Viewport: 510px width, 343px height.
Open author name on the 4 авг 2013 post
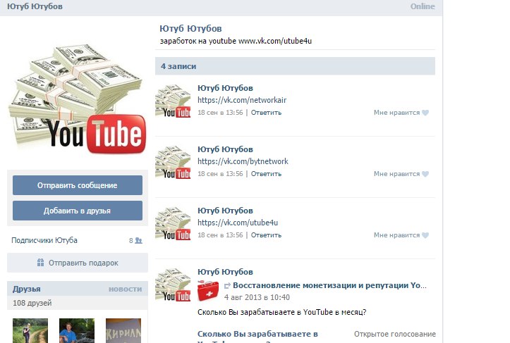(225, 272)
